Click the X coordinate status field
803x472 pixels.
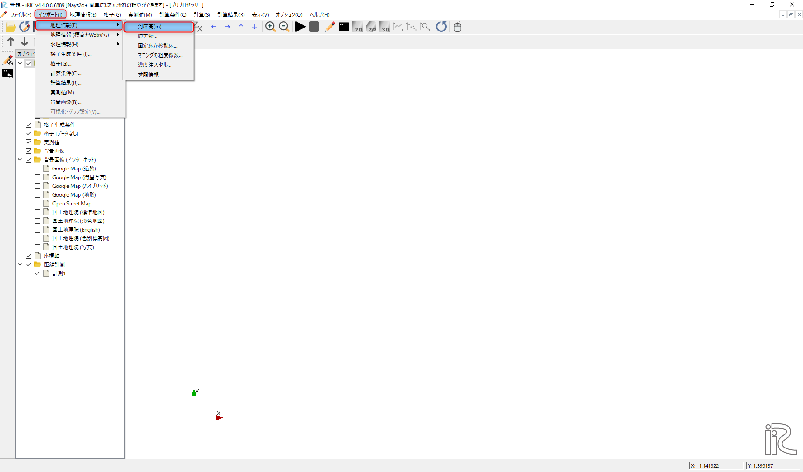pyautogui.click(x=716, y=466)
